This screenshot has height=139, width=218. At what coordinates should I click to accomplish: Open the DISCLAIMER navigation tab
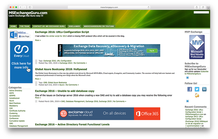[x=74, y=26]
